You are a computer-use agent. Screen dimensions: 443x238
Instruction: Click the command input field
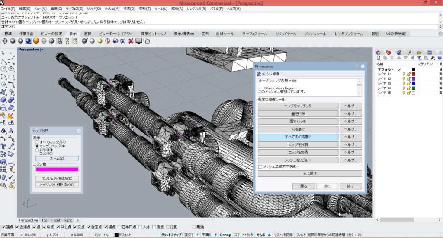pyautogui.click(x=226, y=27)
